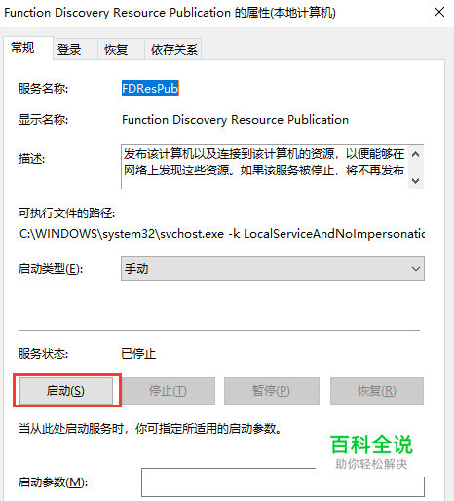This screenshot has height=501, width=454.
Task: Open the 启动类型 dropdown showing 手动
Action: [x=273, y=269]
